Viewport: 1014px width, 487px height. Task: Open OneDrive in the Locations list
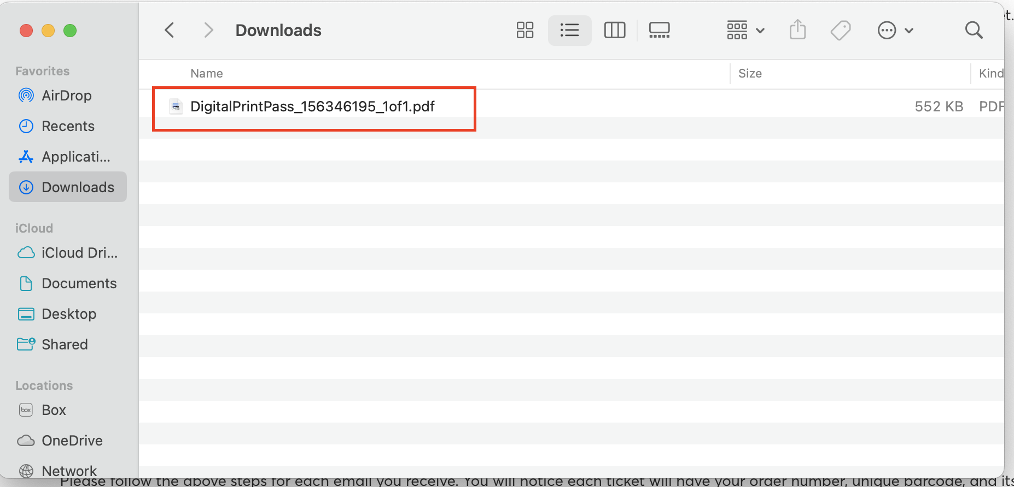click(x=68, y=441)
